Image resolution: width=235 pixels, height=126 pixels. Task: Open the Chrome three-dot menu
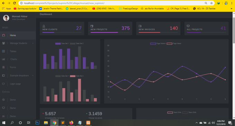click(x=232, y=3)
